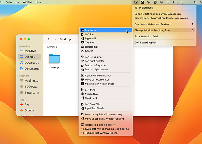The image size is (202, 144).
Task: Select the Red tag in sidebar
Action: (x=30, y=105)
